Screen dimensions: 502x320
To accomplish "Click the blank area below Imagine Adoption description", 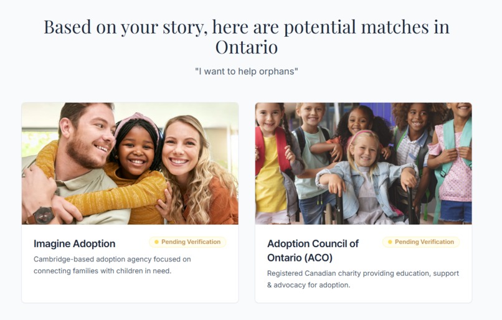I will (130, 289).
